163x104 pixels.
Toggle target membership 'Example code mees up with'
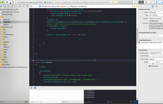(x=139, y=43)
